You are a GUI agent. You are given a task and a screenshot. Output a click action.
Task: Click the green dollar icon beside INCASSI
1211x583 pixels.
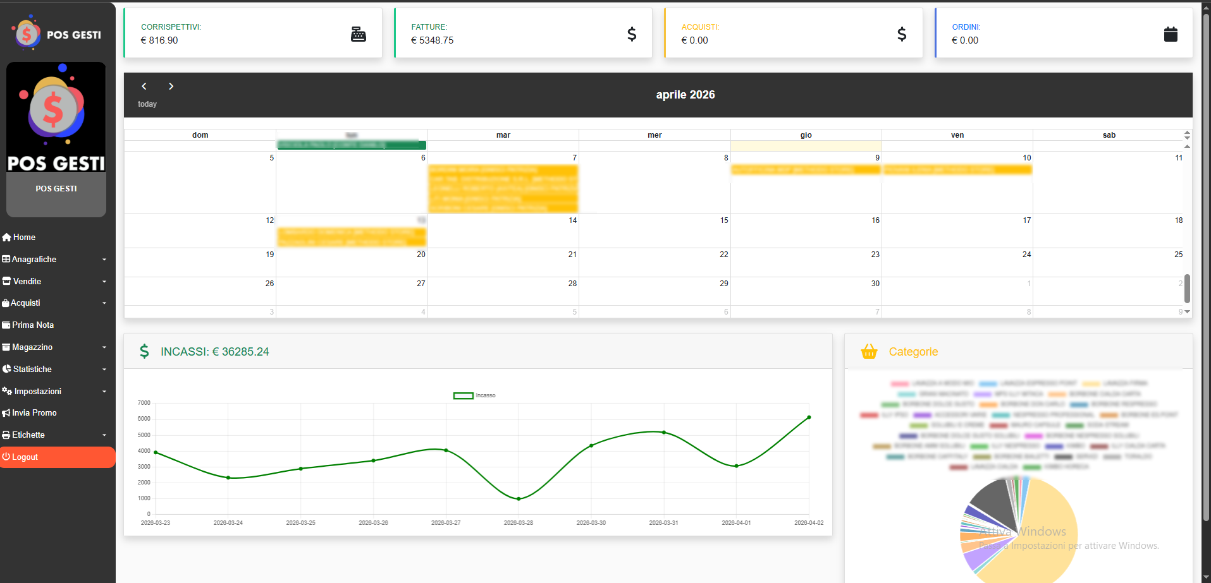tap(144, 351)
